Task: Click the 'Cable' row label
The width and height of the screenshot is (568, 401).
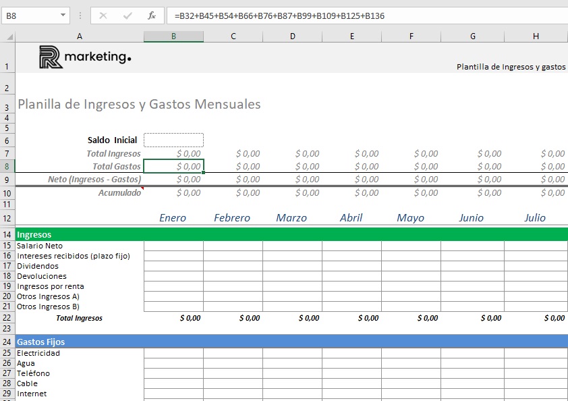Action: [x=27, y=383]
